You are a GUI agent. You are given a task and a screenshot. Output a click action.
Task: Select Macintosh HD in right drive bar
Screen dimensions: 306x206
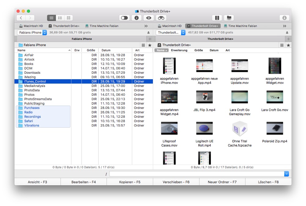pos(170,26)
